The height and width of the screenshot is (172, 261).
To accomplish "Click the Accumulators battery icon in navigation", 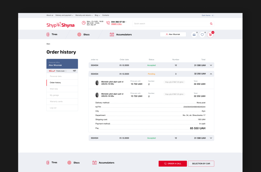I will 112,34.
